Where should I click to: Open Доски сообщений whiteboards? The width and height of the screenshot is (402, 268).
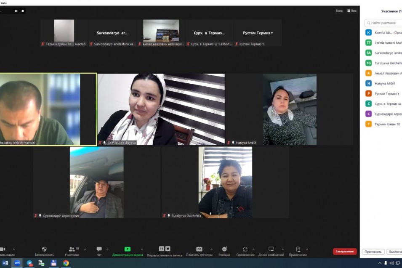(271, 249)
